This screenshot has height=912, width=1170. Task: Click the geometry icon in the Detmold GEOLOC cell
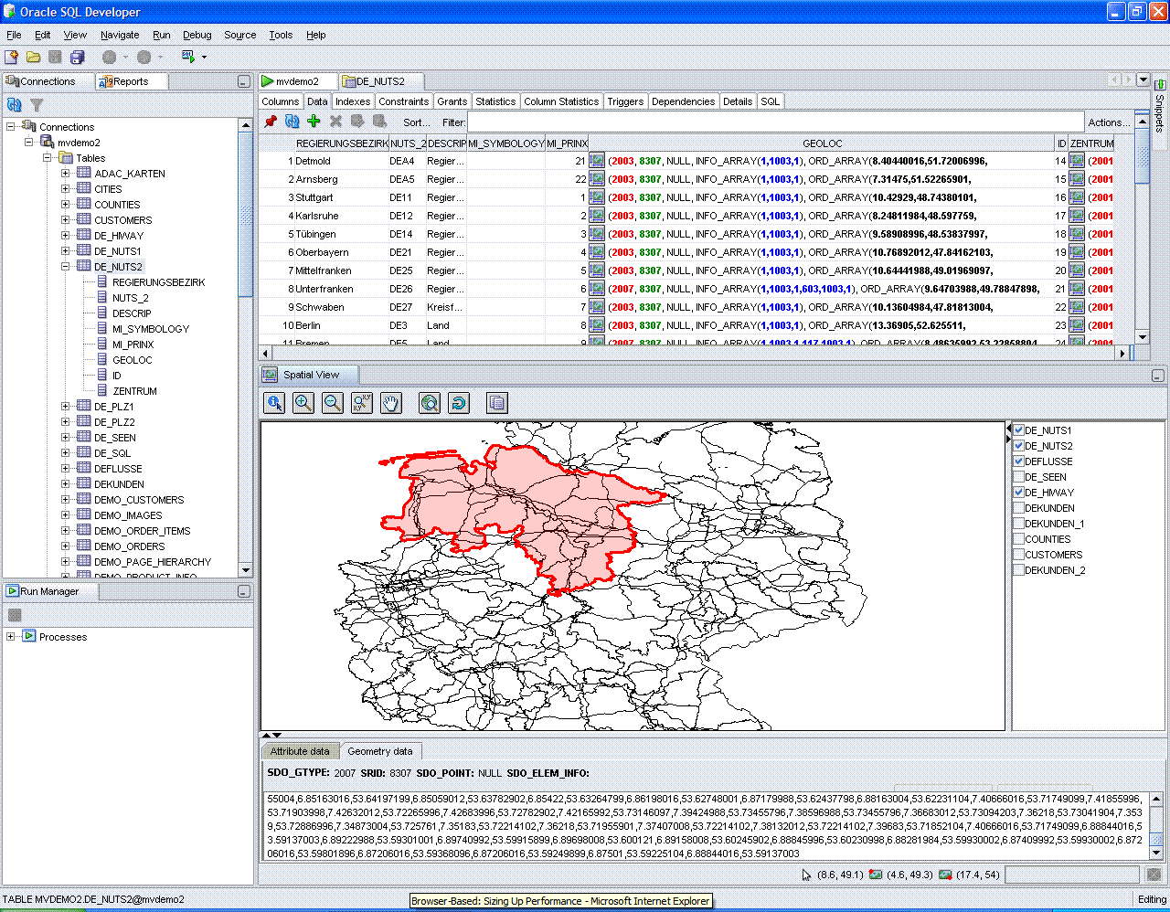[x=597, y=161]
